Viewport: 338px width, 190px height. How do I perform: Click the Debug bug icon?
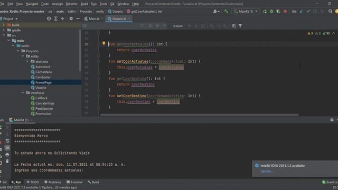click(x=271, y=12)
